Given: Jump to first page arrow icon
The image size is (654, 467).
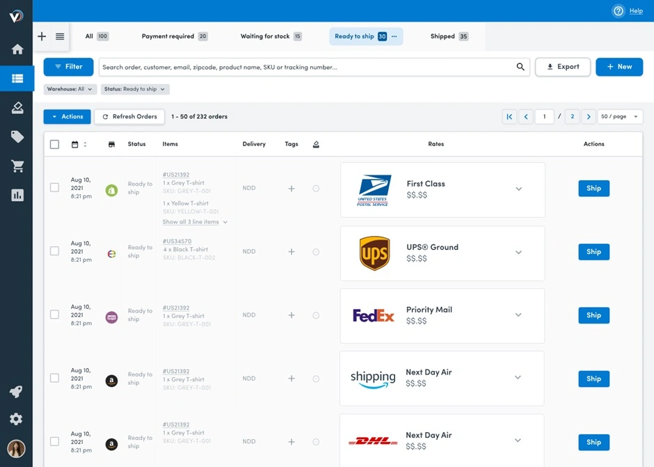Looking at the screenshot, I should click(x=509, y=117).
